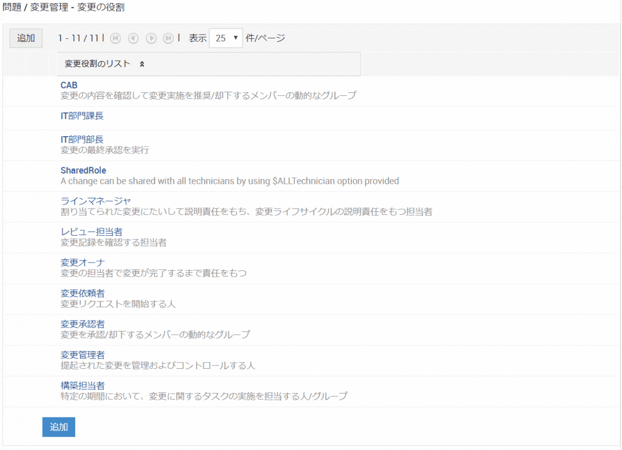Go to first page of results
The height and width of the screenshot is (450, 622).
coord(116,38)
